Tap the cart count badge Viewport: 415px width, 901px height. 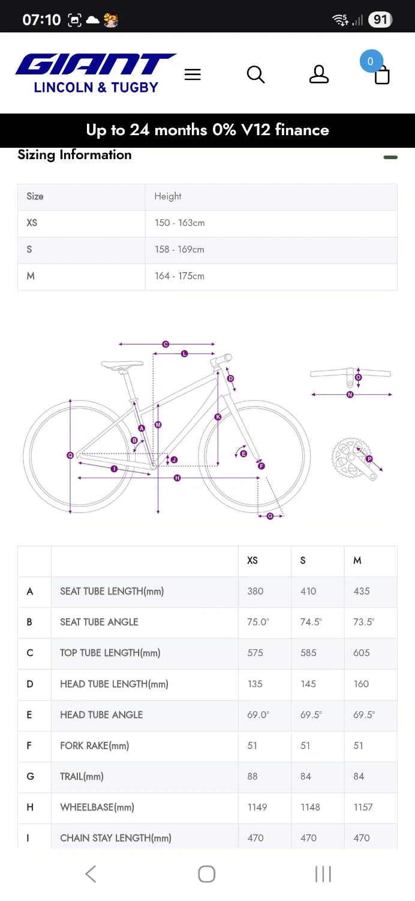tap(370, 61)
